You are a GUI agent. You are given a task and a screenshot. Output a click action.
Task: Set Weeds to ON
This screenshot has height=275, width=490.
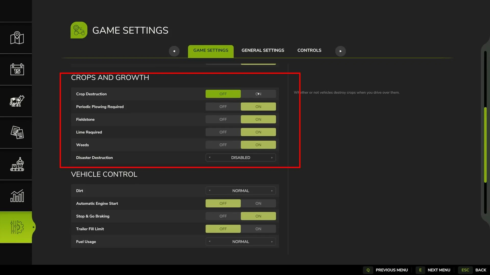pyautogui.click(x=258, y=145)
